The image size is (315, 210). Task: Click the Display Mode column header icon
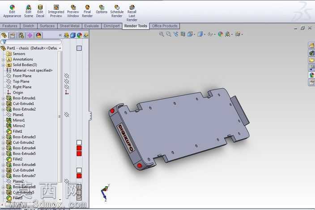point(73,35)
